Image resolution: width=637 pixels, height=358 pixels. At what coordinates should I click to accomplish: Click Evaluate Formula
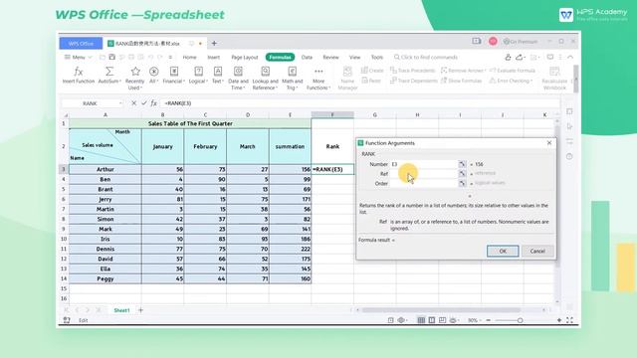click(x=513, y=71)
